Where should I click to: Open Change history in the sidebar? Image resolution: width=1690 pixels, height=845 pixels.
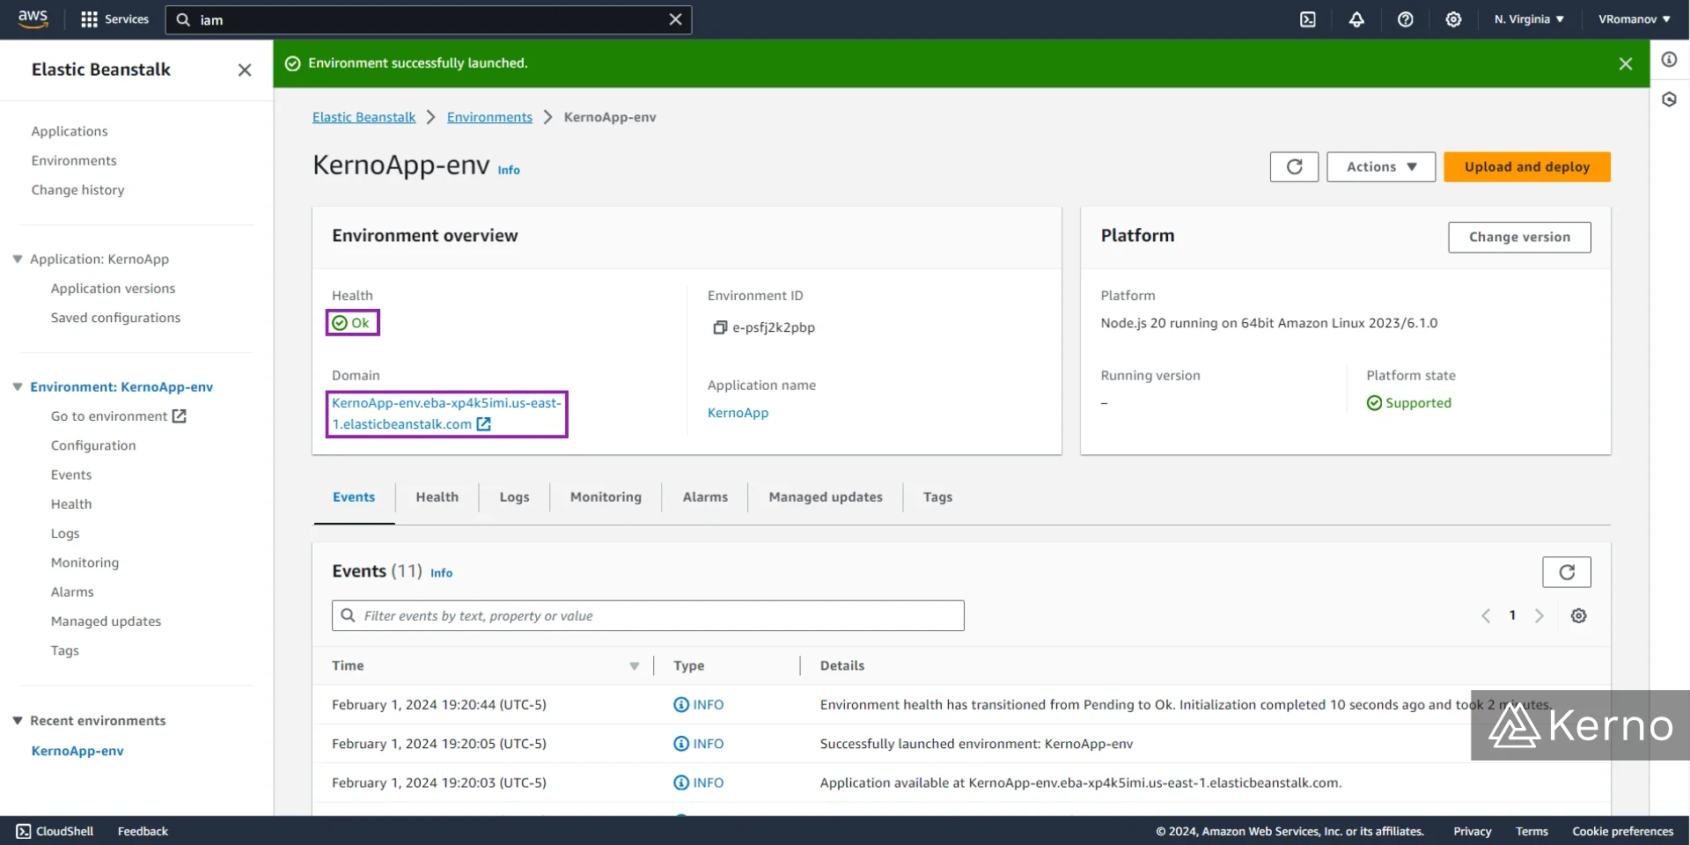click(77, 189)
